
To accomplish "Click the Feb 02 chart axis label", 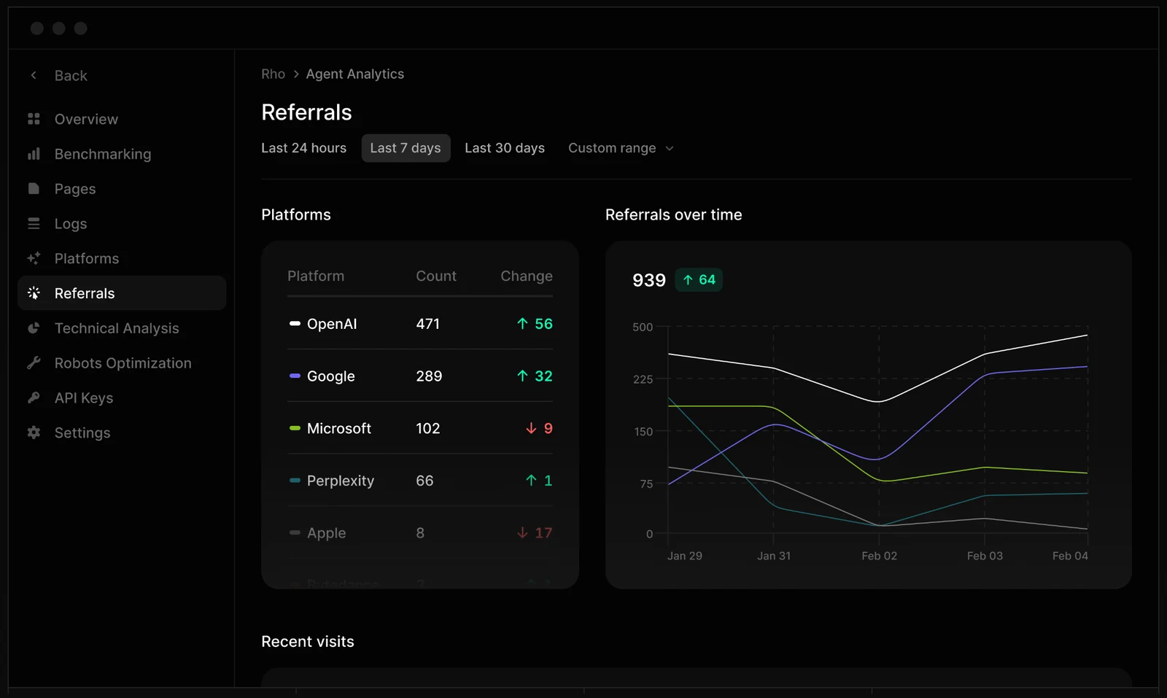I will click(879, 556).
